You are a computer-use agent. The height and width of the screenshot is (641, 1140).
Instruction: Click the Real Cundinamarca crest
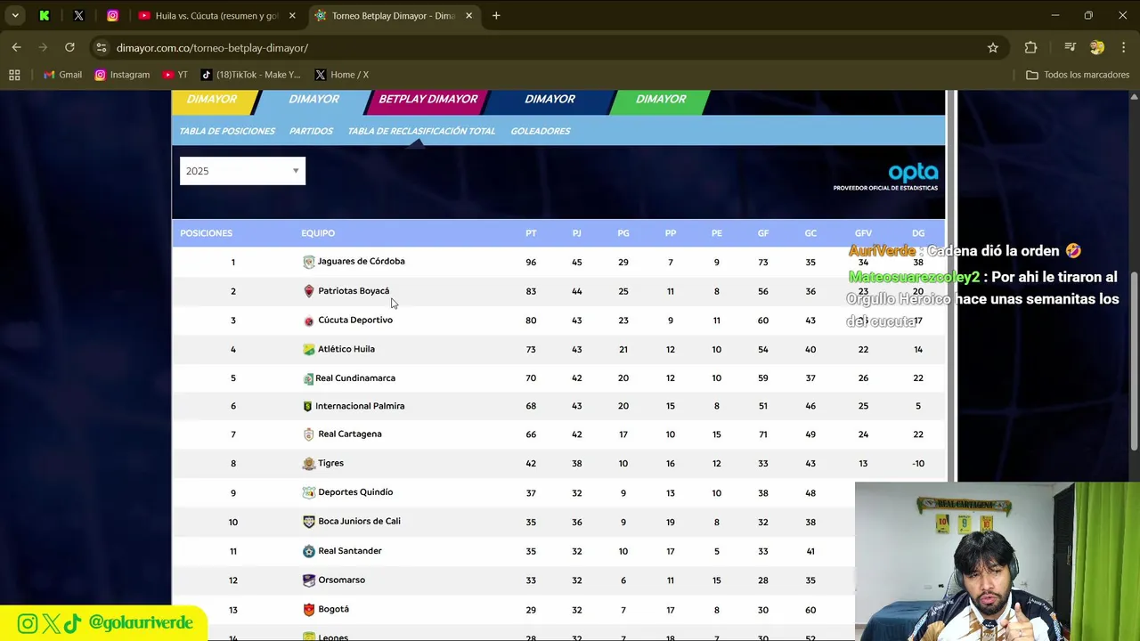[x=308, y=378]
